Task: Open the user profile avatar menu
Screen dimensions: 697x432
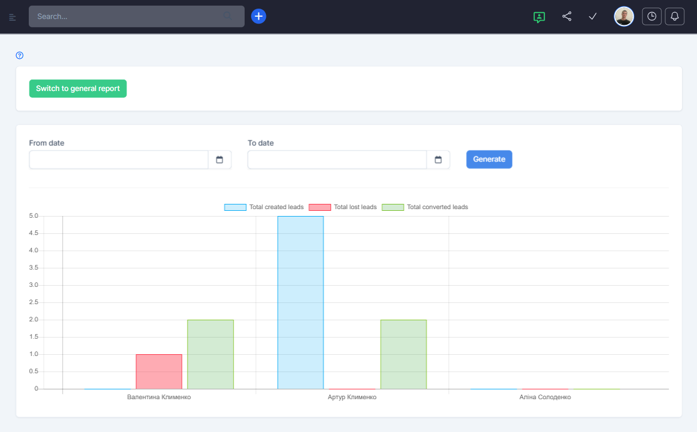Action: (623, 16)
